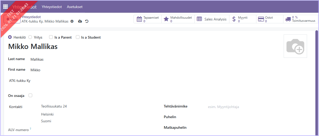Image resolution: width=319 pixels, height=136 pixels.
Task: Open Mahdollisuudet star stat button
Action: tap(178, 19)
